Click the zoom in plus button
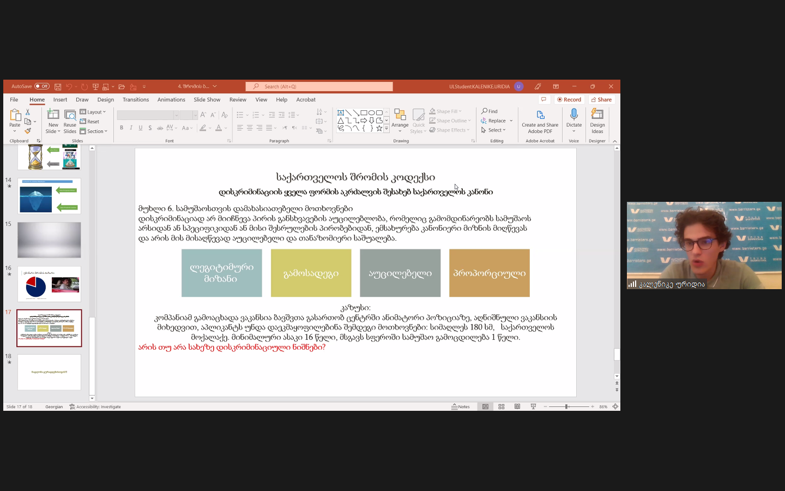Screen dimensions: 785x491 [593, 406]
